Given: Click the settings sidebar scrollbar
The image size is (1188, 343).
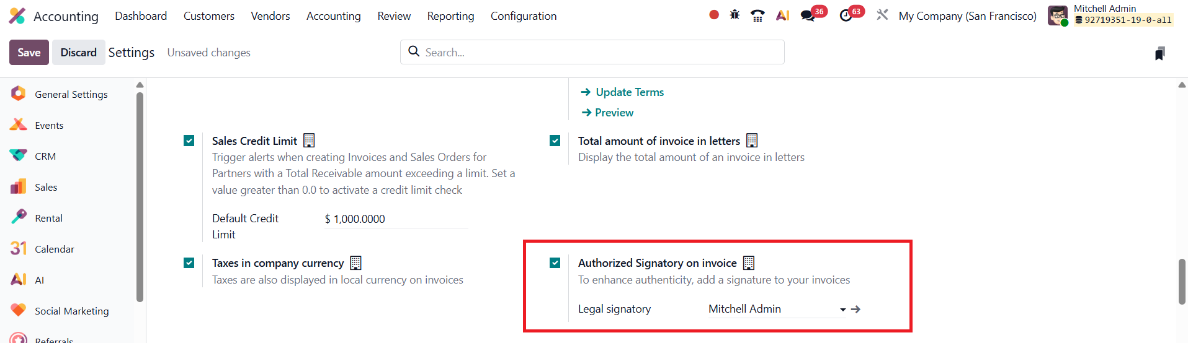Looking at the screenshot, I should tap(140, 197).
